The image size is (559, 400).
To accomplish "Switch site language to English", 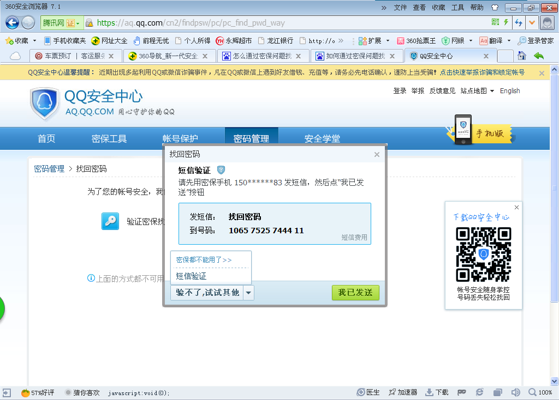I will point(510,91).
